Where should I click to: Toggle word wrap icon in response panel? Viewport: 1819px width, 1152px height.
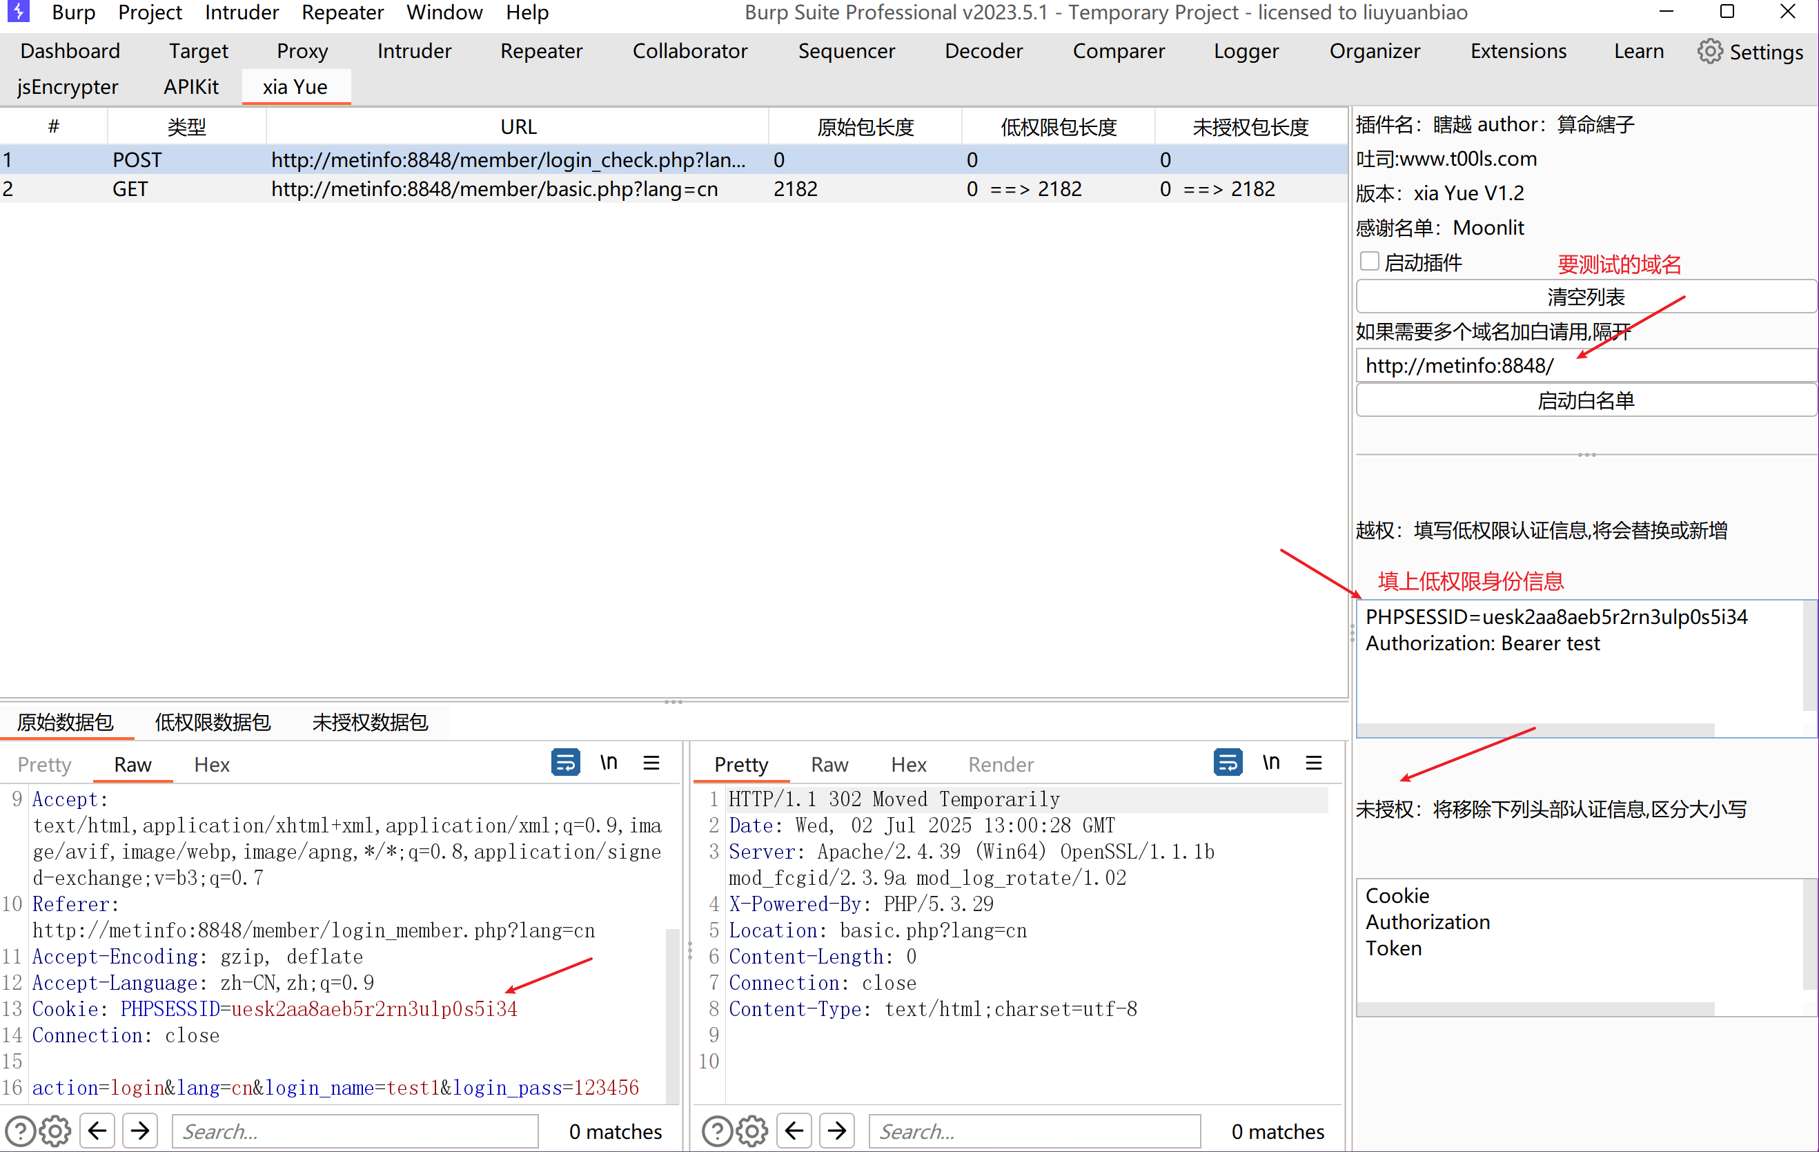click(x=1228, y=763)
